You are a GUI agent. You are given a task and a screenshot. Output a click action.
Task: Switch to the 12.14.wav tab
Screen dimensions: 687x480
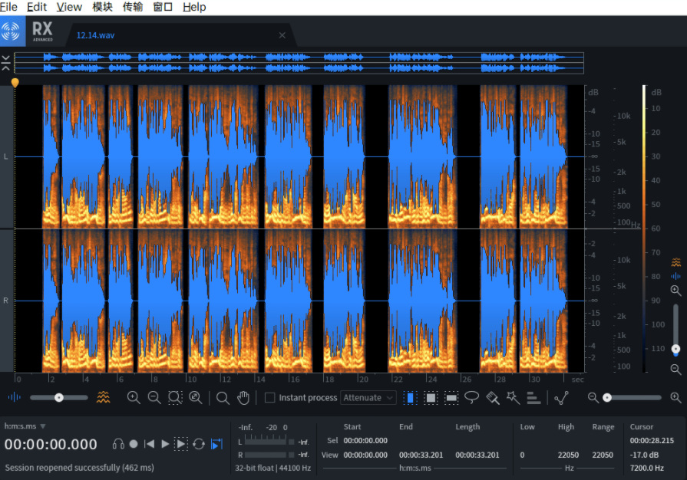point(96,35)
